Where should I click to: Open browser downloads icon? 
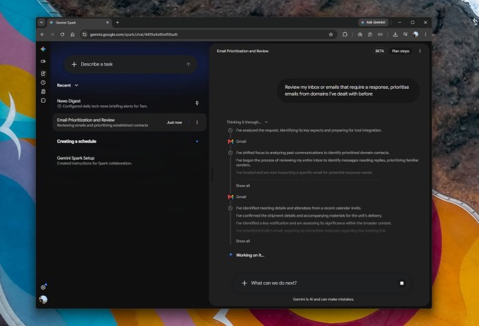point(395,34)
